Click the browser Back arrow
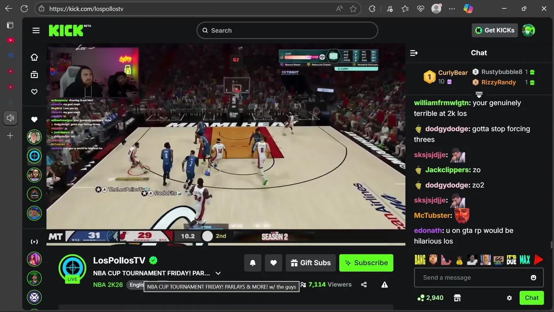The width and height of the screenshot is (554, 312). click(x=9, y=9)
